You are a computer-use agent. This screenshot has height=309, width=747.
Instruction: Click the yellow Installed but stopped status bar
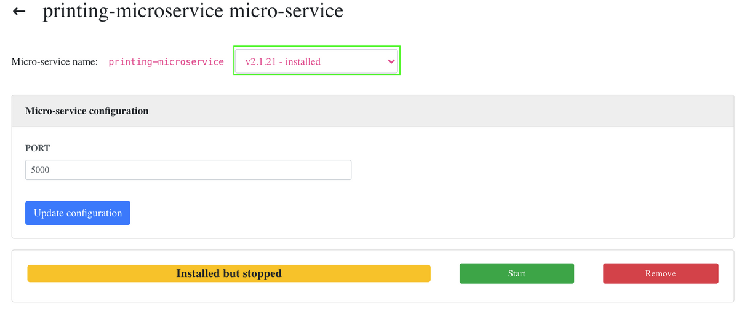coord(229,273)
